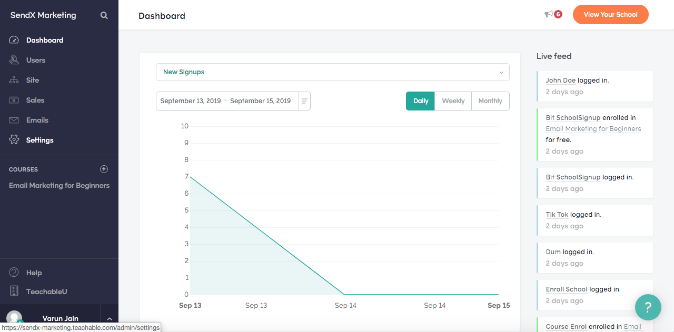The image size is (674, 332).
Task: Open the megaphone notifications icon
Action: (x=549, y=14)
